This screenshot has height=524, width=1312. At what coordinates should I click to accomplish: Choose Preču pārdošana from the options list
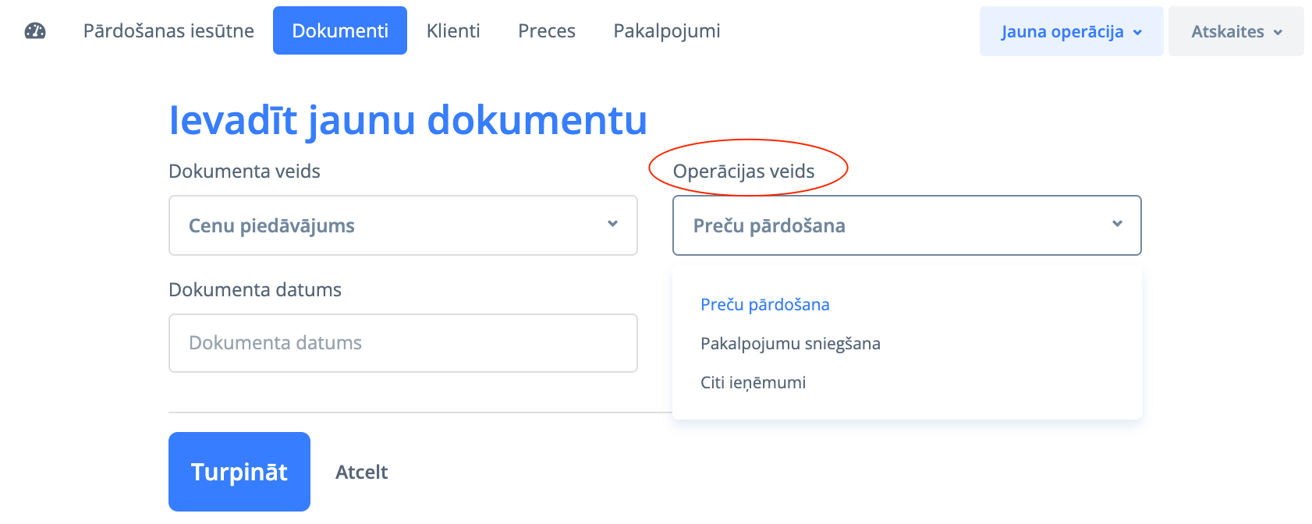click(x=765, y=305)
